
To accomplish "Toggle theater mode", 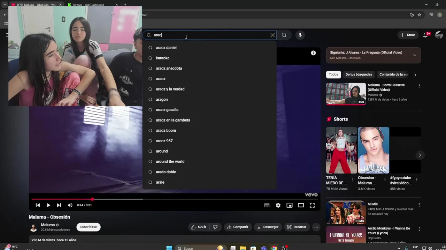I will pos(301,205).
